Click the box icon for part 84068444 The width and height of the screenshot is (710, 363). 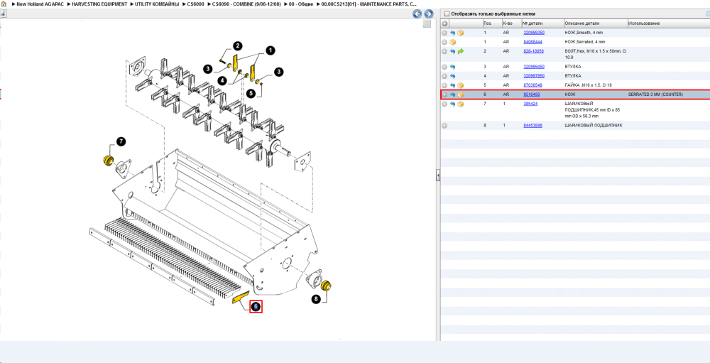click(x=452, y=42)
